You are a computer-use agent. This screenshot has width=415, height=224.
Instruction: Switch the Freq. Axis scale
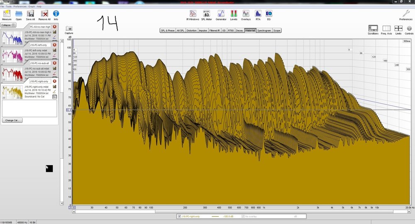pos(386,30)
